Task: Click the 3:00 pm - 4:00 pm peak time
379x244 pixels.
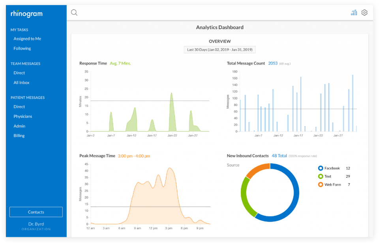Action: pyautogui.click(x=134, y=156)
